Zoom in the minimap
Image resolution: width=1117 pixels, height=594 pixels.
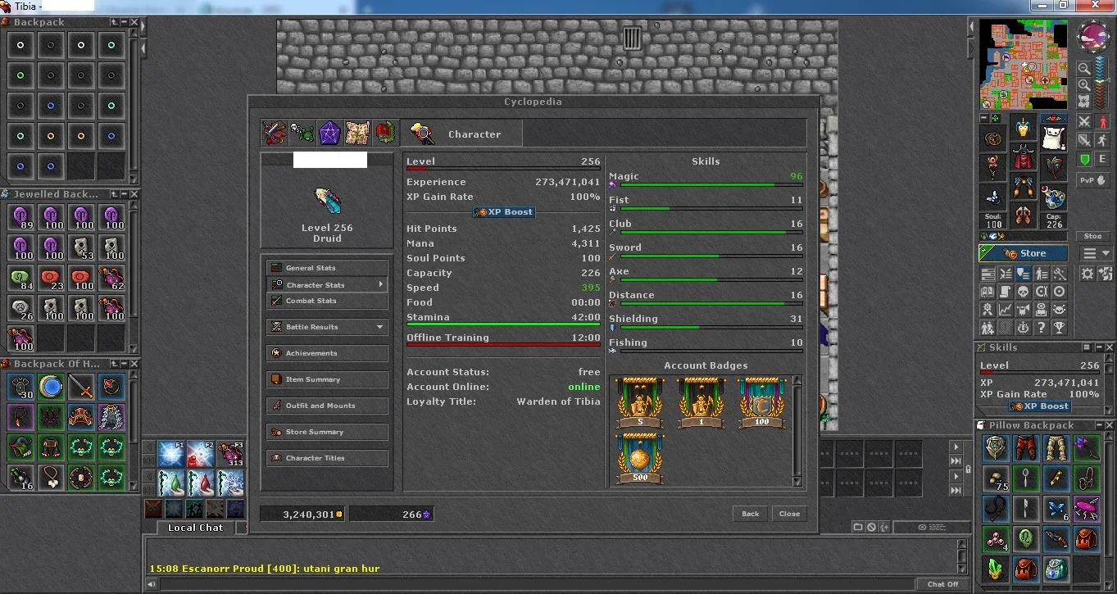(x=1084, y=85)
